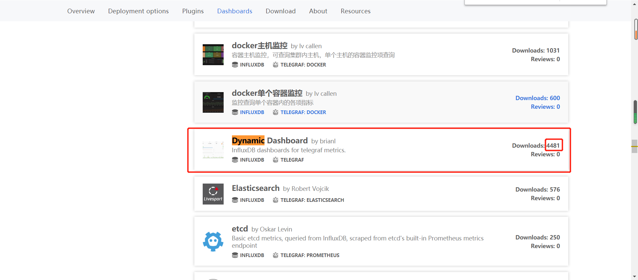
Task: Open the Resources tab
Action: 356,11
